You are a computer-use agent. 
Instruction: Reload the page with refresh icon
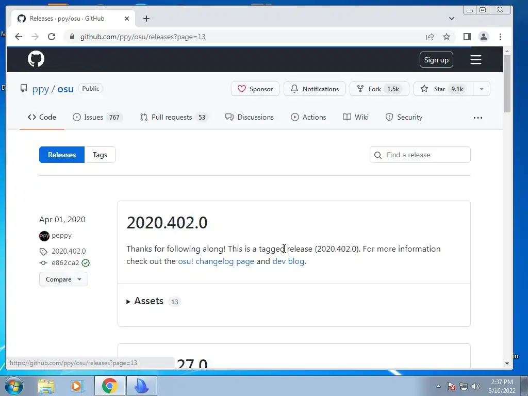(x=52, y=37)
